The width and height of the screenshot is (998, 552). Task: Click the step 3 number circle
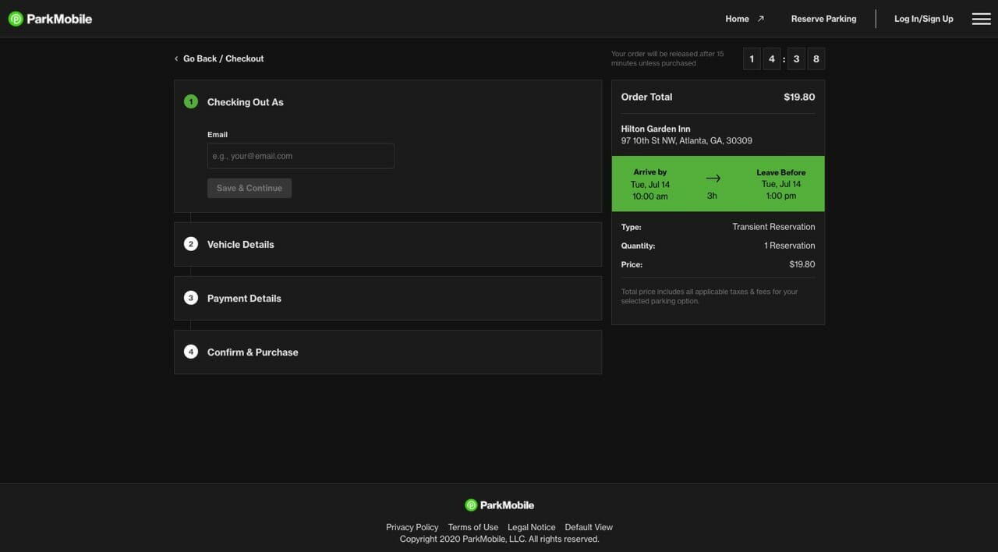(191, 298)
